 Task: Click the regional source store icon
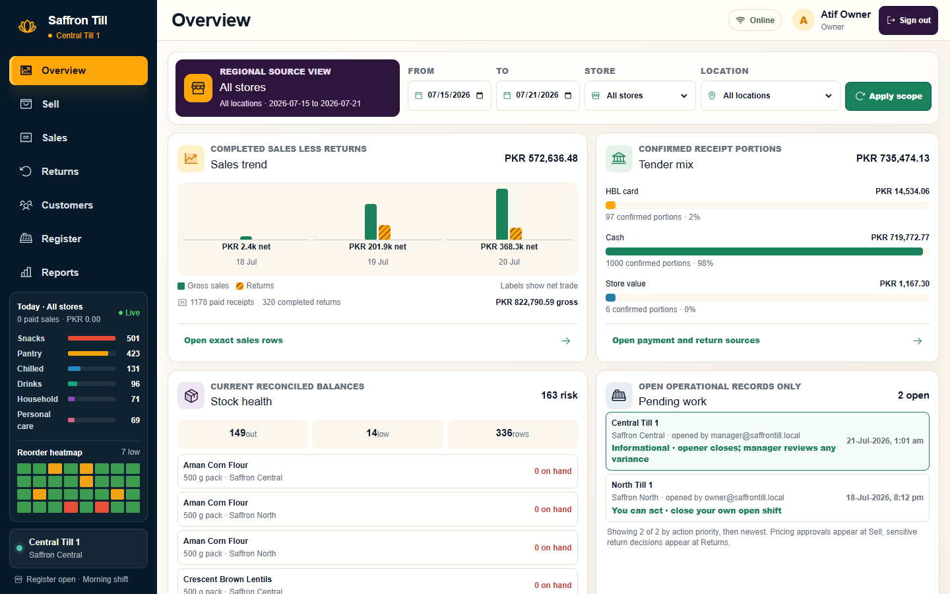[198, 88]
